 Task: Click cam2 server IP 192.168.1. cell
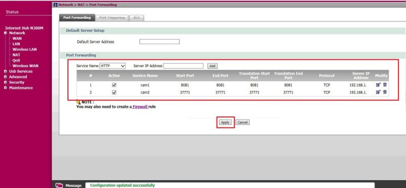pos(358,92)
